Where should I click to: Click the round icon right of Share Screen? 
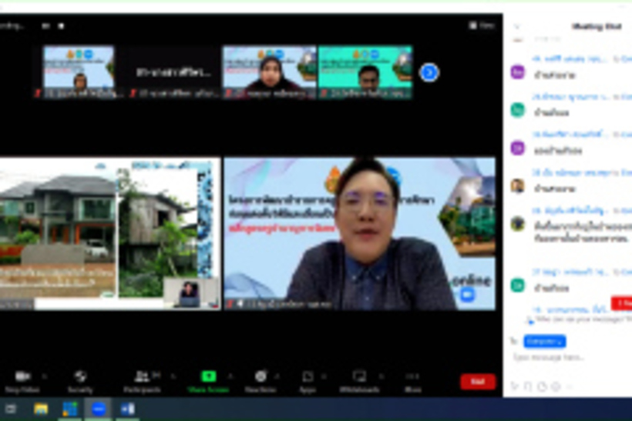(x=261, y=376)
